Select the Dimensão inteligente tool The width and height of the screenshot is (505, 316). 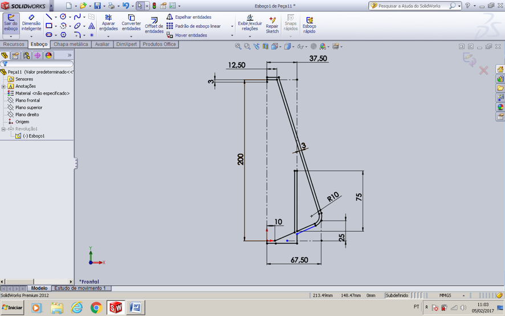coord(31,23)
